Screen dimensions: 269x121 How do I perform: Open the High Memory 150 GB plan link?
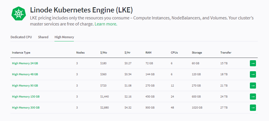point(26,96)
